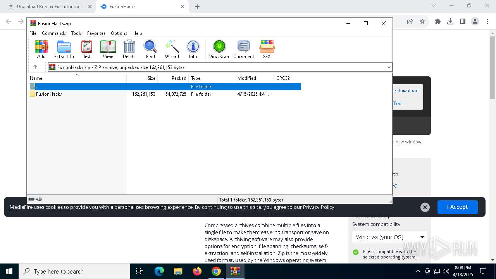Show hidden system tray icons
496x279 pixels.
(418, 271)
